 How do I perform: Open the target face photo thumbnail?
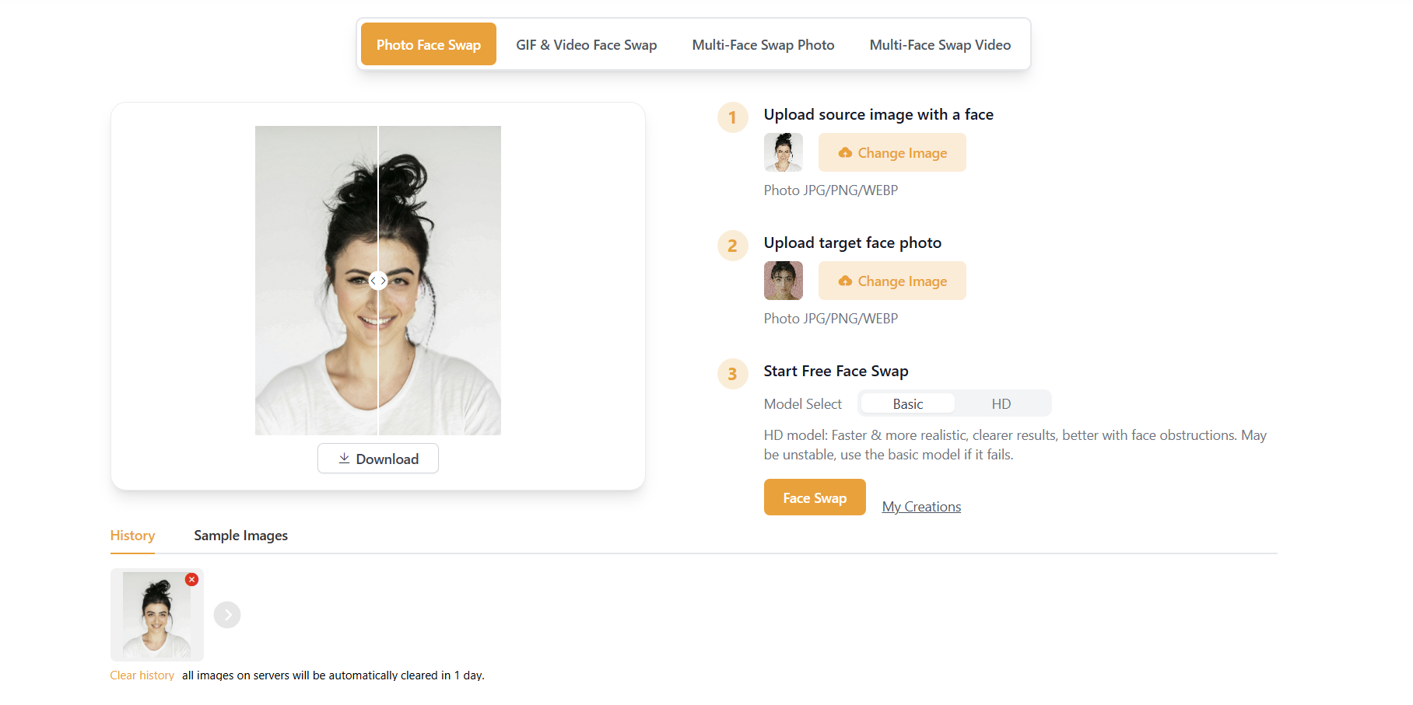coord(783,281)
